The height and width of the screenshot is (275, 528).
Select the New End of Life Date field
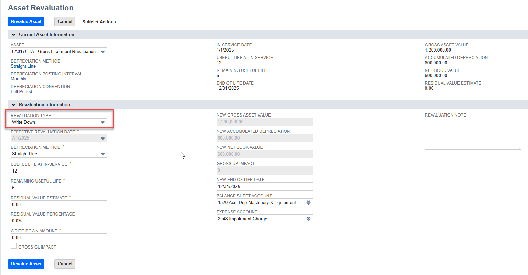click(264, 187)
